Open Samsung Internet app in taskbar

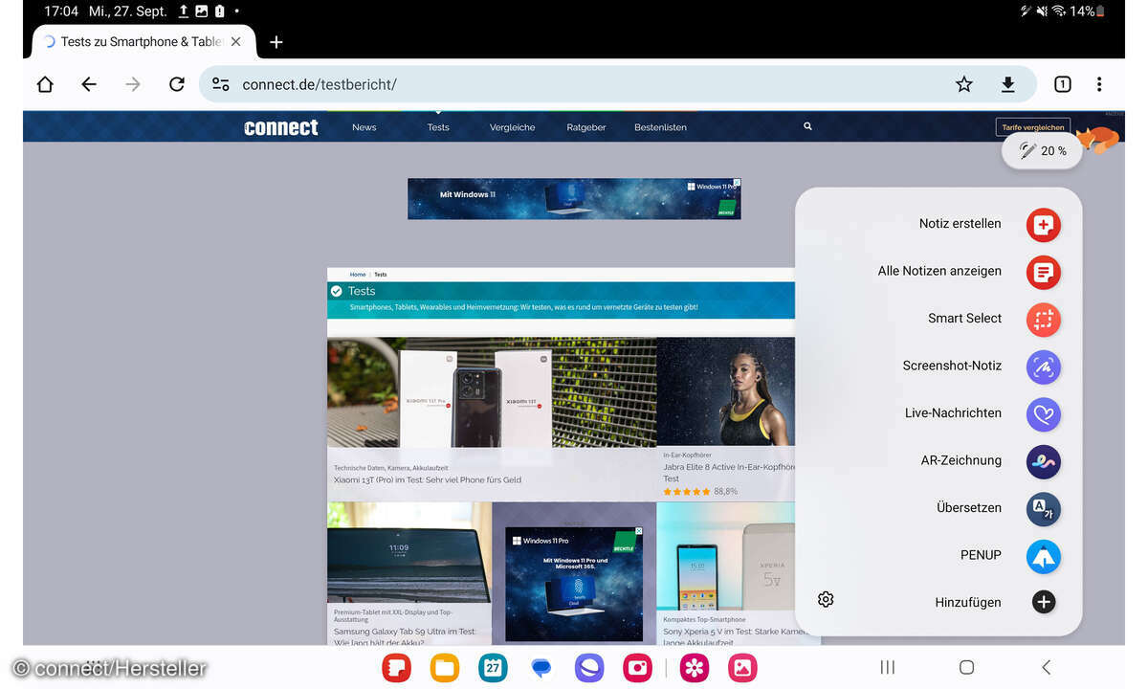click(x=589, y=667)
